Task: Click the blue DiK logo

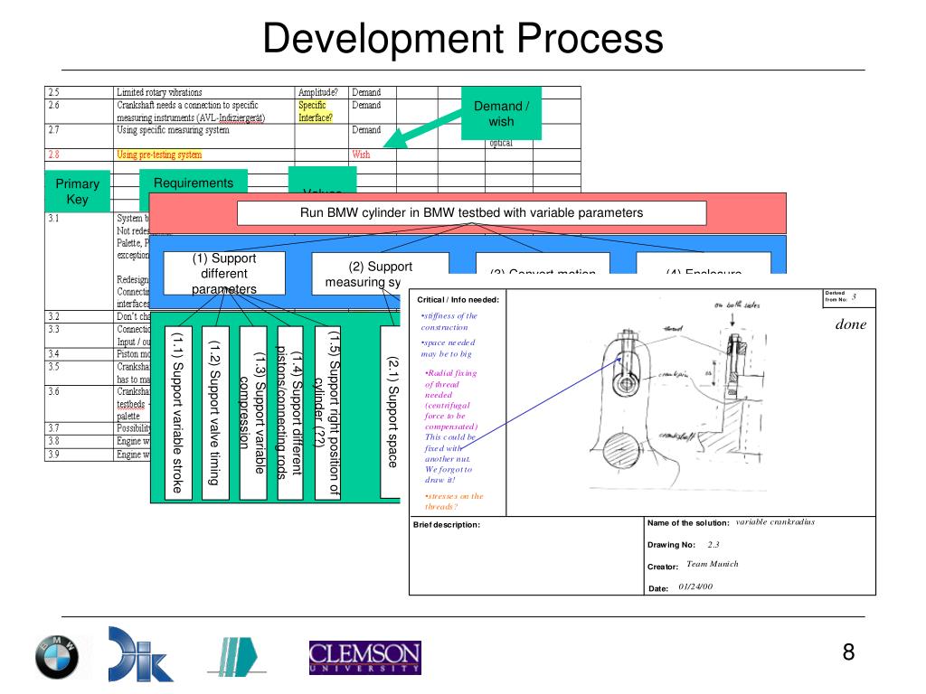Action: tap(140, 654)
